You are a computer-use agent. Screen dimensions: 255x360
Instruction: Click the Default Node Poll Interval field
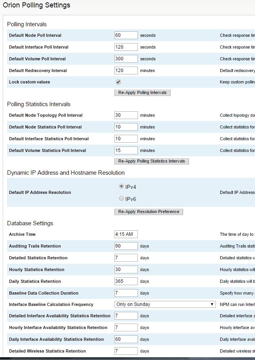click(125, 35)
